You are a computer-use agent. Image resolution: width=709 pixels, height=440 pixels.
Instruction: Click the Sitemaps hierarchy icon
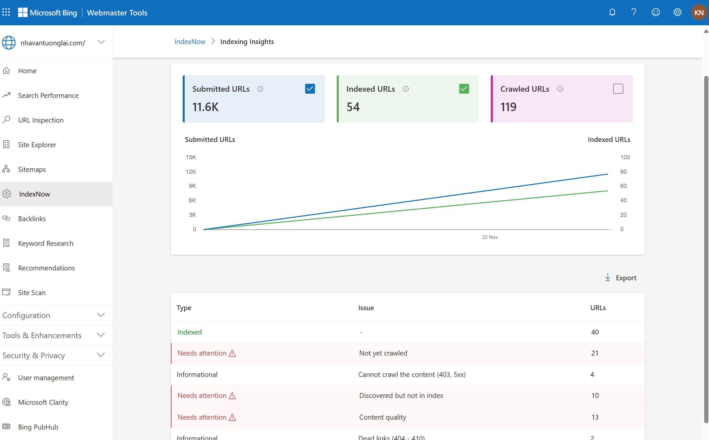click(x=6, y=169)
